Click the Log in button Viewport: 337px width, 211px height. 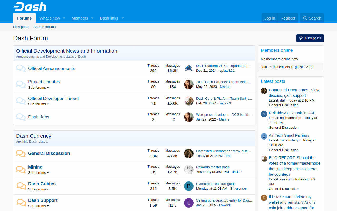270,18
